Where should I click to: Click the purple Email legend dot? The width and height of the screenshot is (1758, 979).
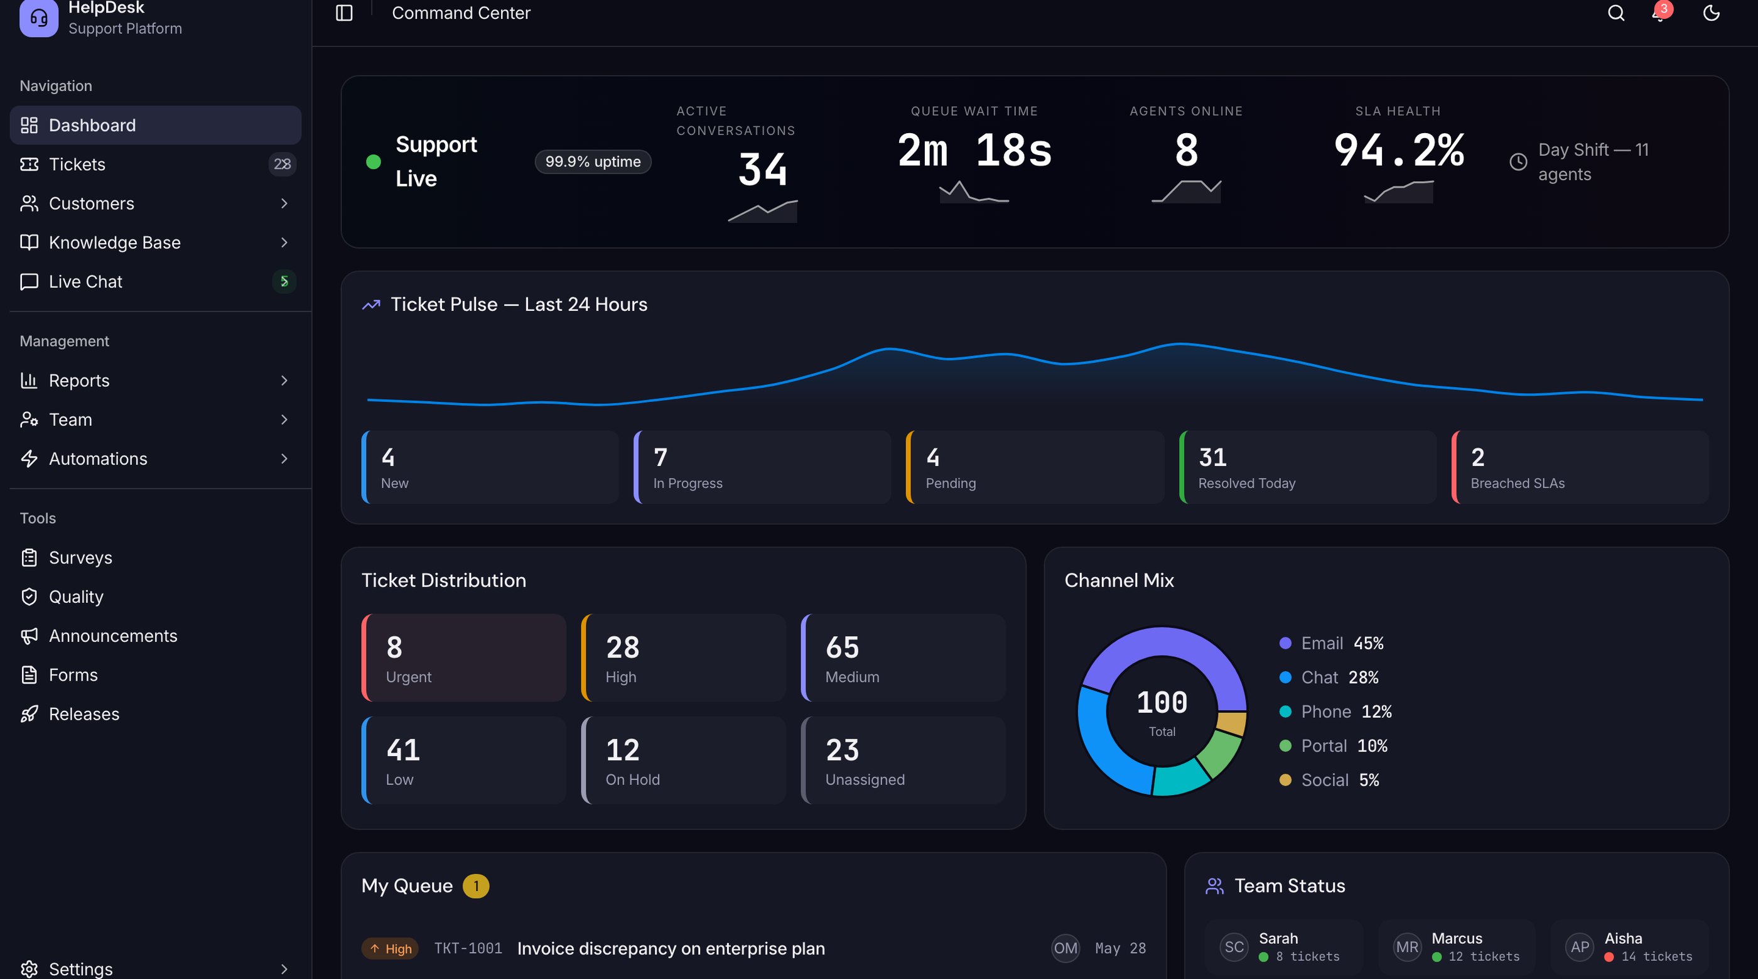point(1285,643)
